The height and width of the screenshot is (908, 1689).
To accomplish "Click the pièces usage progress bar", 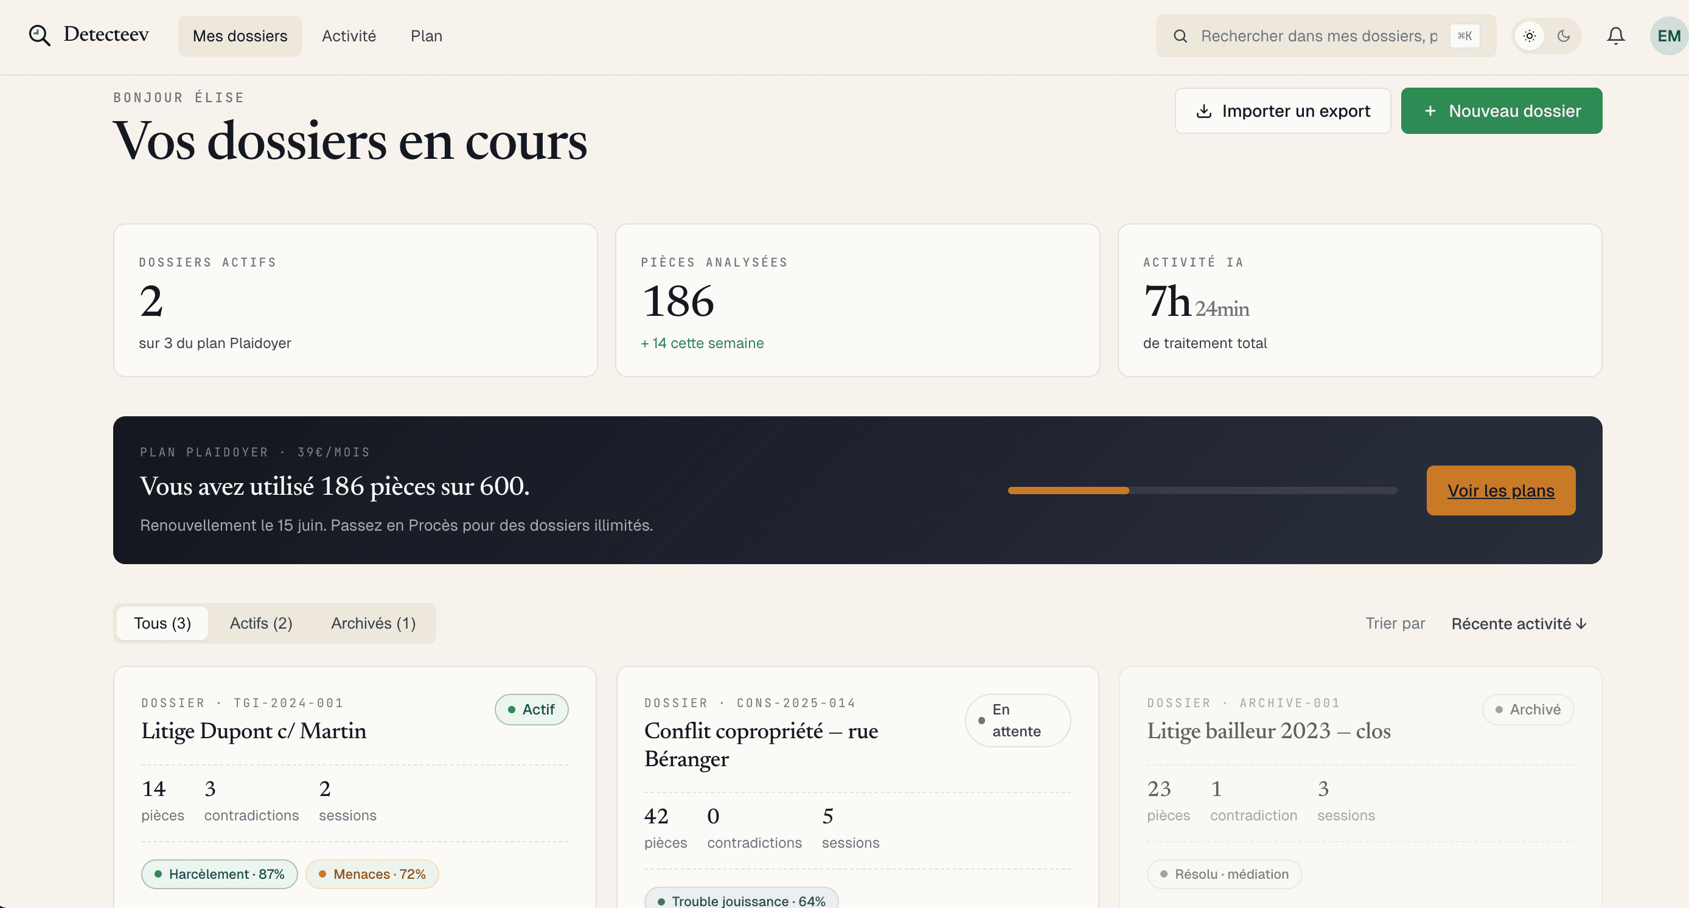I will [1202, 491].
